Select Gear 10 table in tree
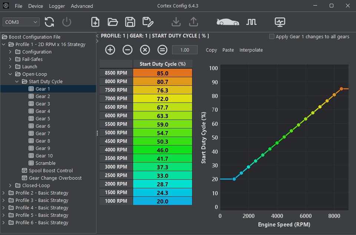The image size is (356, 235). click(44, 156)
